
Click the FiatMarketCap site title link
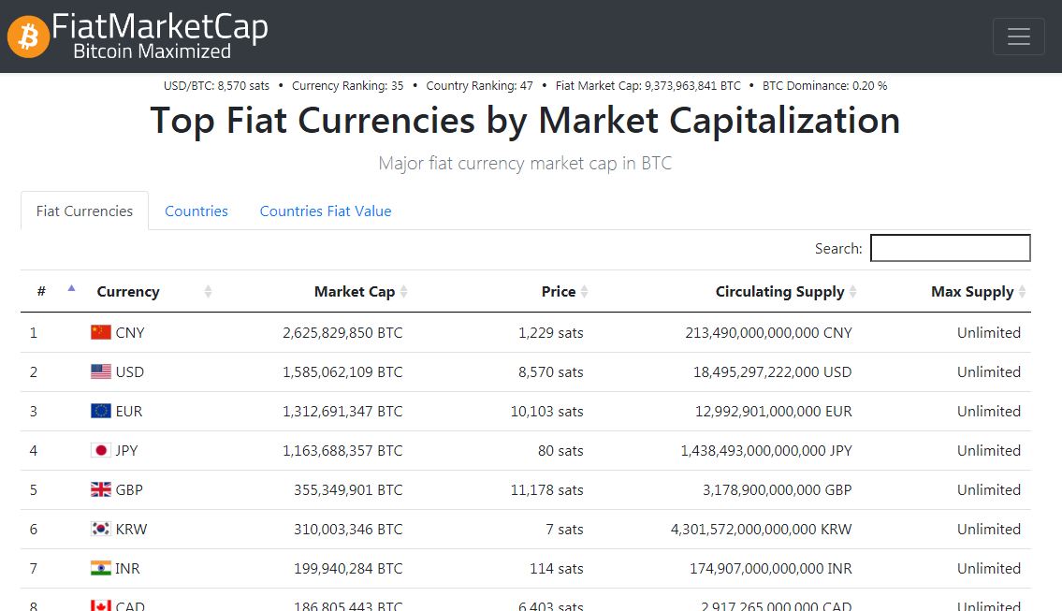tap(160, 28)
